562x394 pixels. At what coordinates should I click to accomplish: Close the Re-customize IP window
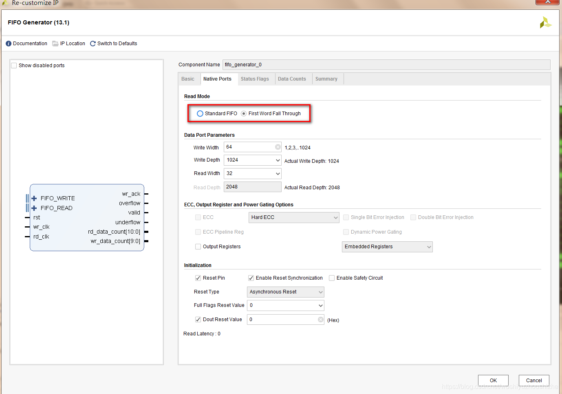(547, 2)
